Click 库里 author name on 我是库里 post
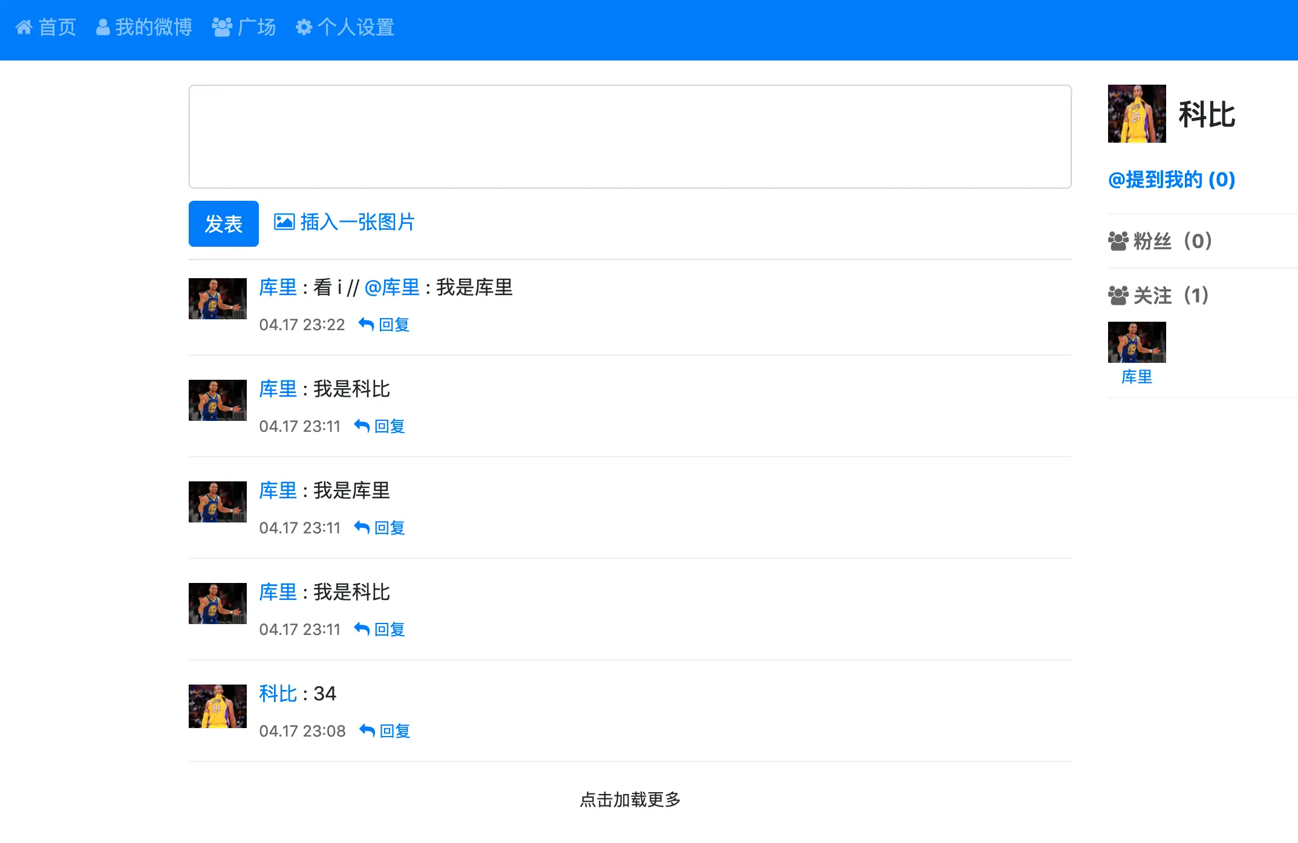The height and width of the screenshot is (843, 1298). 278,490
